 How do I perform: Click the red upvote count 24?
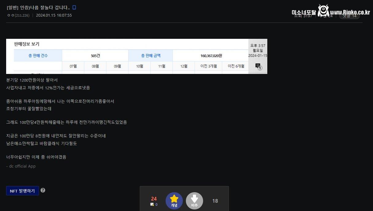point(154,199)
